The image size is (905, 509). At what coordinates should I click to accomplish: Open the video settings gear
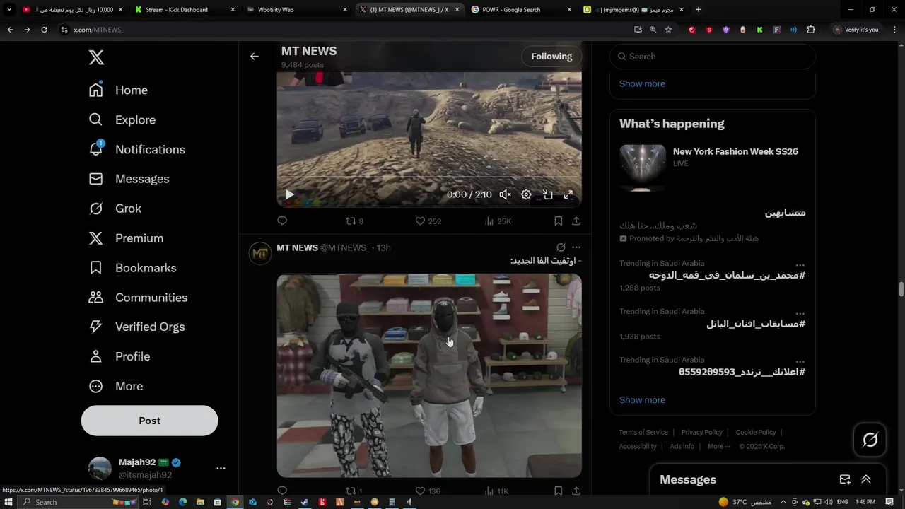click(526, 194)
